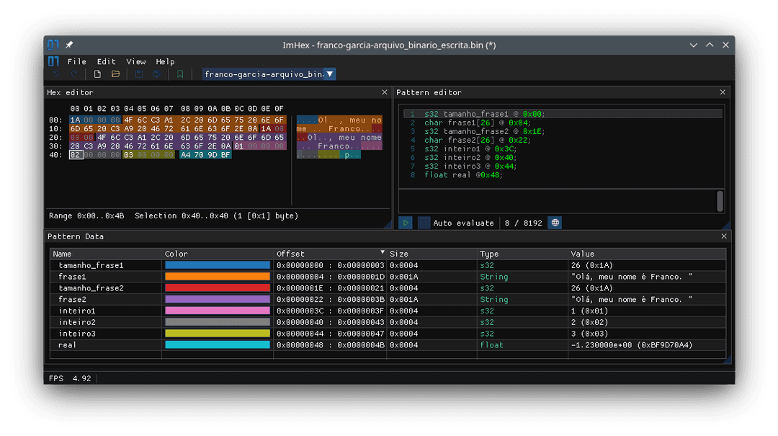Click the undo arrow icon
778x436 pixels.
[55, 74]
